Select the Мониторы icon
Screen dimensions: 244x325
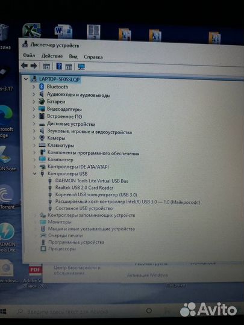(43, 221)
